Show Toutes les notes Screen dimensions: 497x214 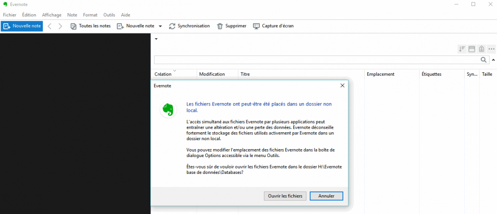pos(90,26)
